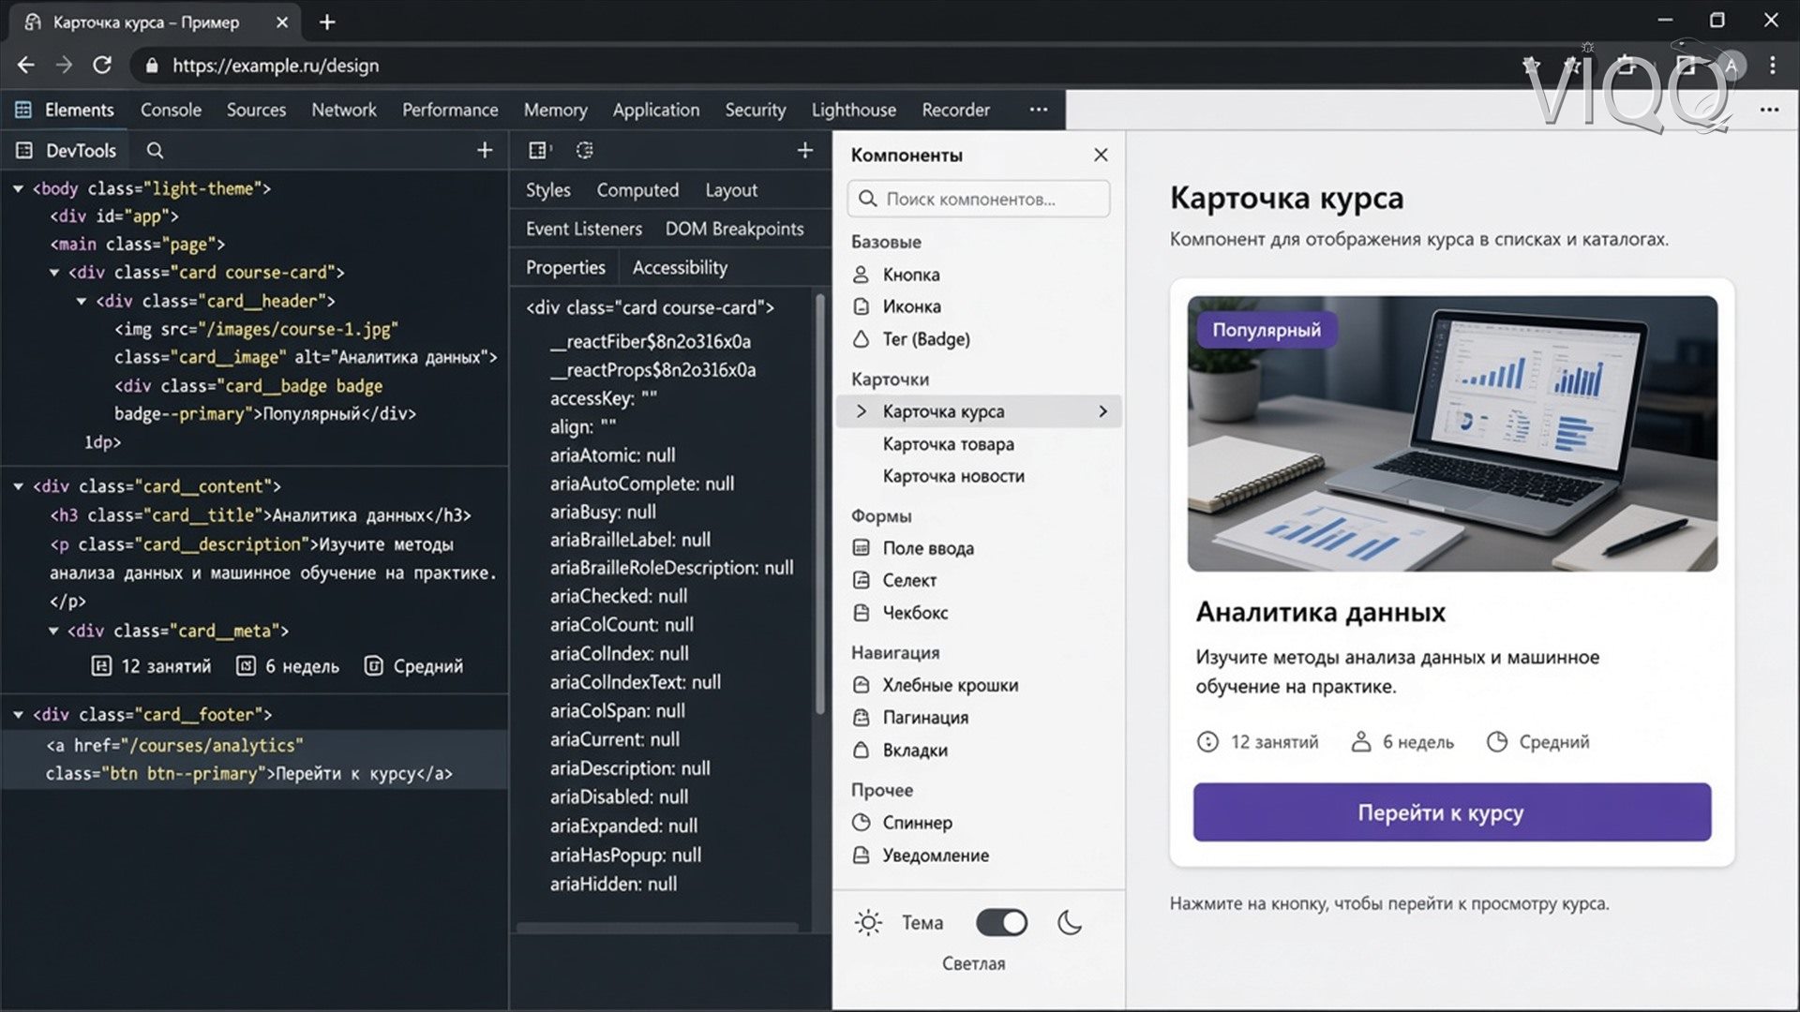Viewport: 1800px width, 1012px height.
Task: Collapse the card__header div node
Action: click(x=82, y=301)
